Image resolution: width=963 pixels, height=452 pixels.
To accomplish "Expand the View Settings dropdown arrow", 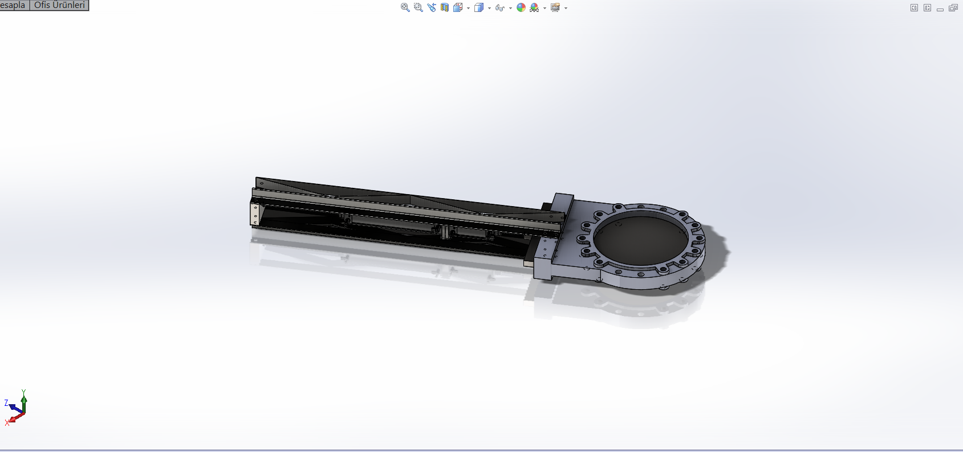I will pos(566,8).
